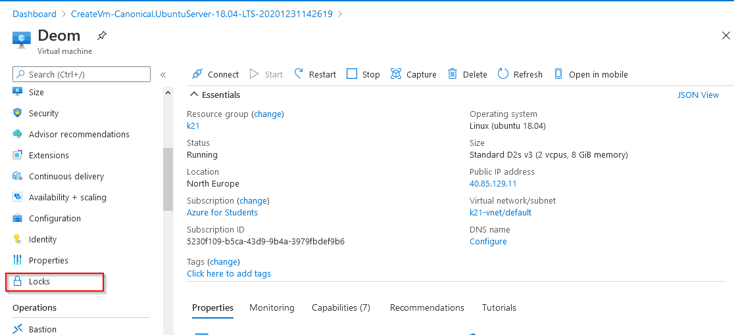
Task: Click the sidebar scrollbar thumb
Action: (x=168, y=179)
